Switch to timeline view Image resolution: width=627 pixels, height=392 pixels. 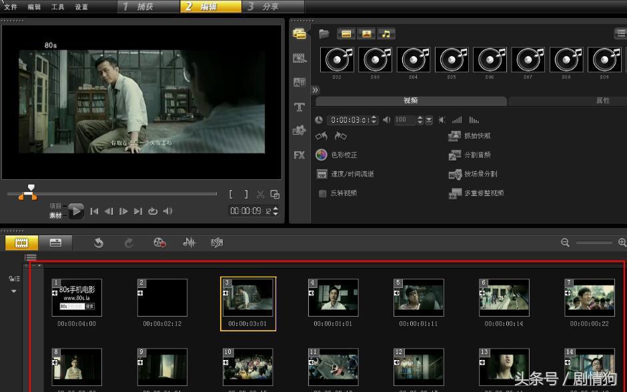[x=55, y=243]
